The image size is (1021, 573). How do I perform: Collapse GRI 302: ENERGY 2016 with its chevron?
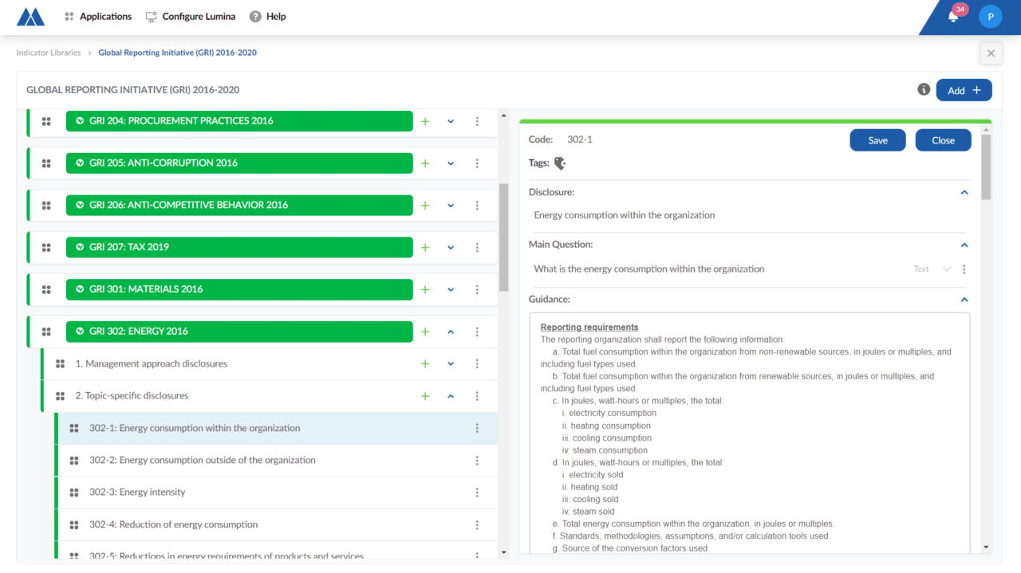(451, 331)
